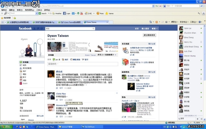Switch to the first browser tab

click(x=19, y=22)
